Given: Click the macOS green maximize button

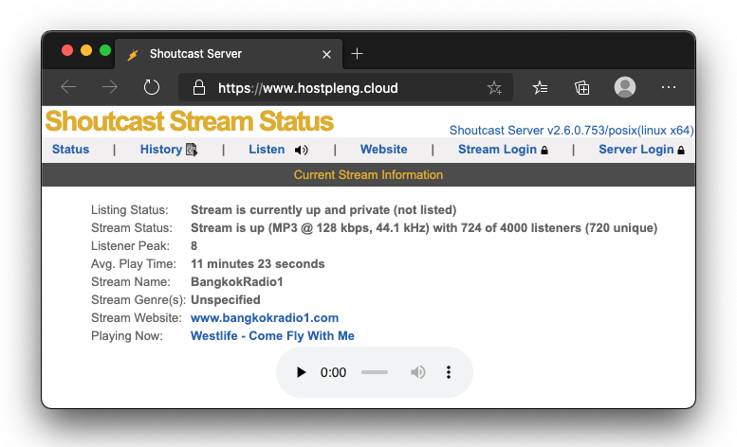Looking at the screenshot, I should tap(105, 50).
